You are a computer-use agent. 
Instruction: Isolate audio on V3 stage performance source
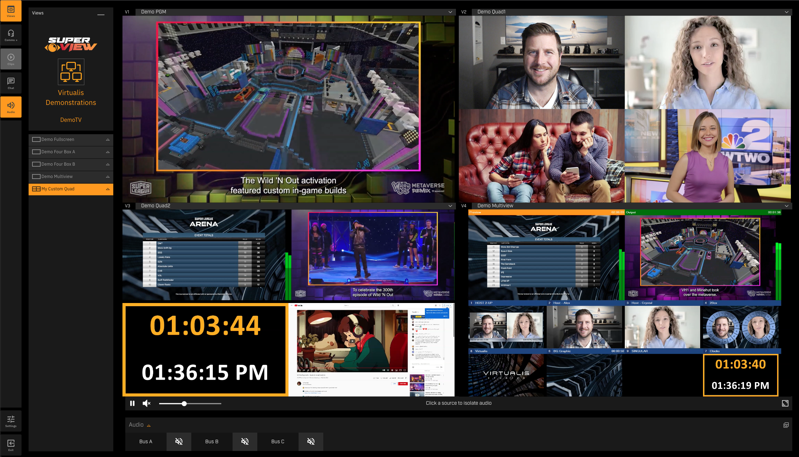tap(373, 255)
